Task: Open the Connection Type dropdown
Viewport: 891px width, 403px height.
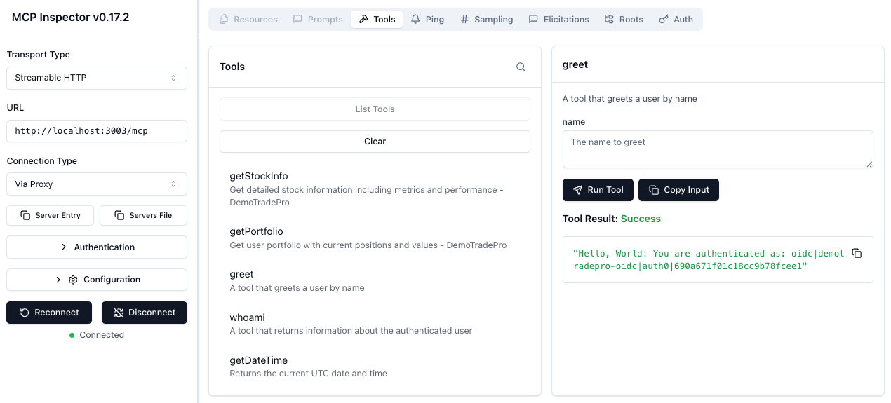Action: (97, 184)
